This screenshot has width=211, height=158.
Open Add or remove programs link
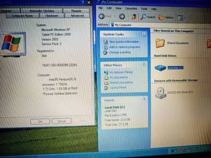click(x=124, y=47)
